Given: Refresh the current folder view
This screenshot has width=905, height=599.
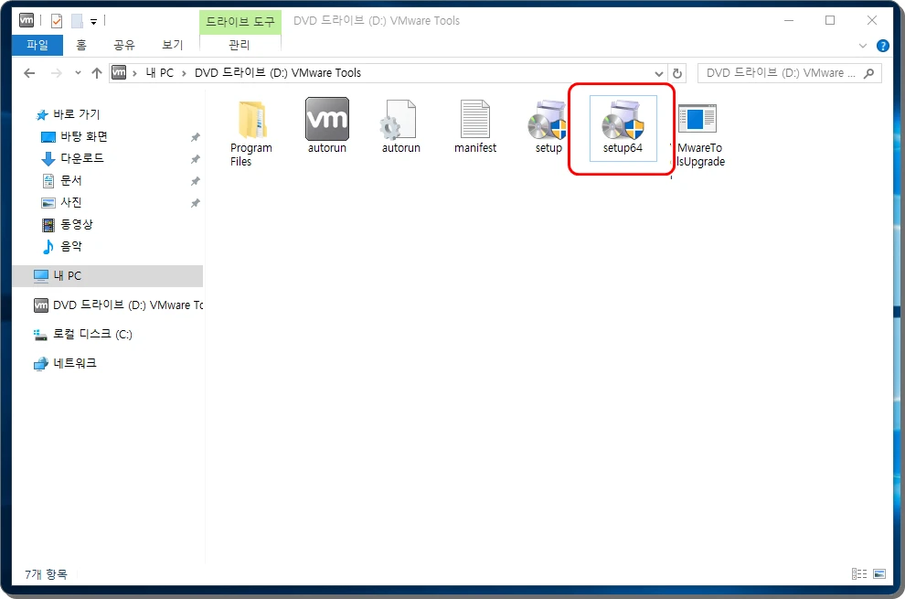Looking at the screenshot, I should click(x=677, y=73).
